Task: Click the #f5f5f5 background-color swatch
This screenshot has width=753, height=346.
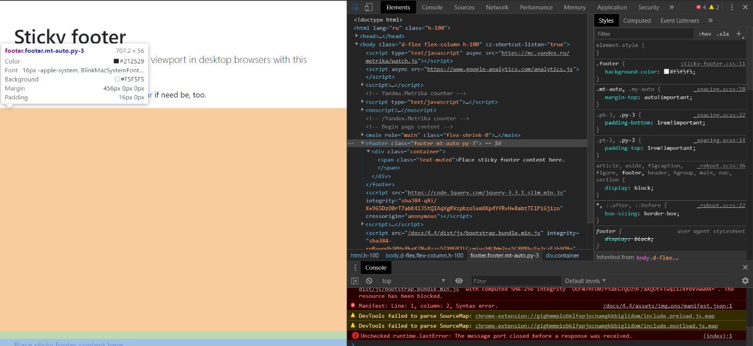Action: [x=667, y=71]
